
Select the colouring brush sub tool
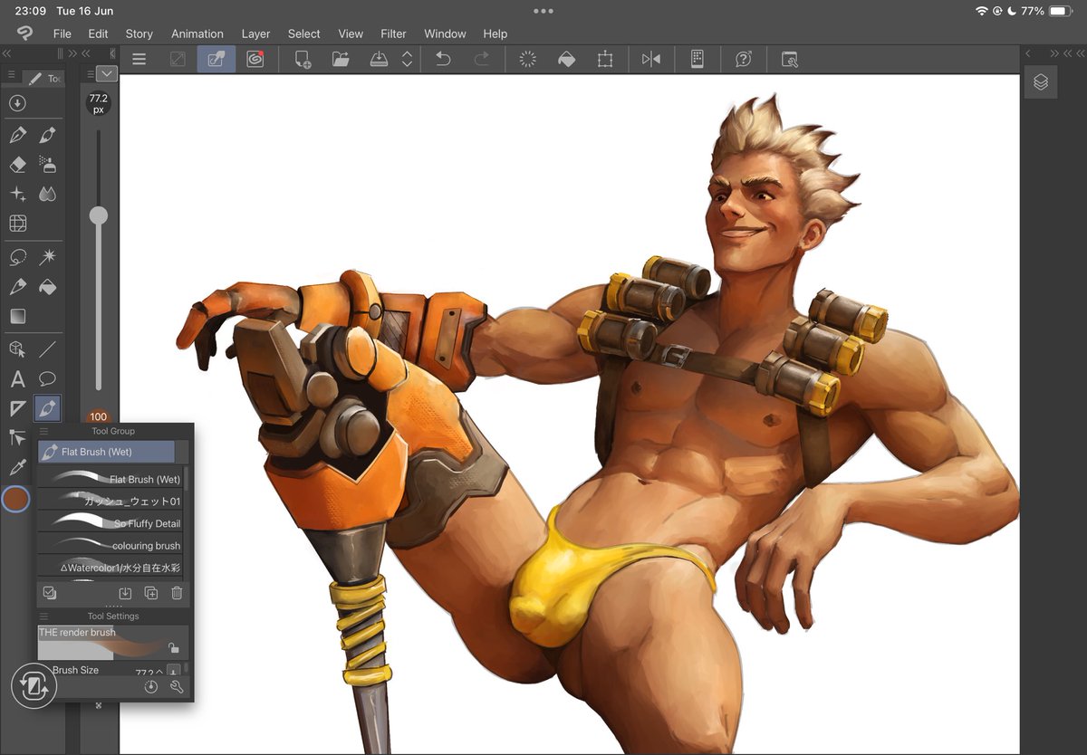click(x=110, y=546)
